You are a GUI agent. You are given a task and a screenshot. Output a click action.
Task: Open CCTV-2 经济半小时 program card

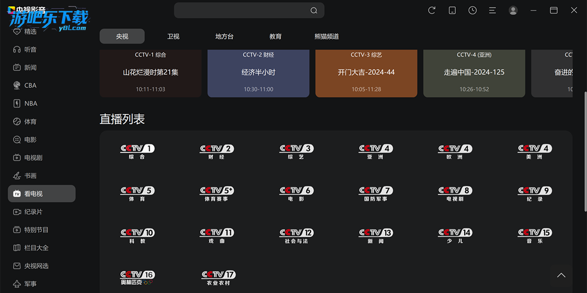pos(258,73)
